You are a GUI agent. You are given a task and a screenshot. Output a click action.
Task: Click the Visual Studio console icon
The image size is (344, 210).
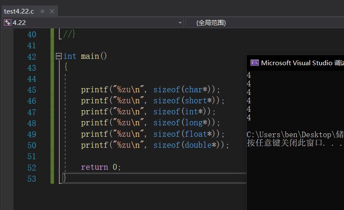click(x=254, y=63)
